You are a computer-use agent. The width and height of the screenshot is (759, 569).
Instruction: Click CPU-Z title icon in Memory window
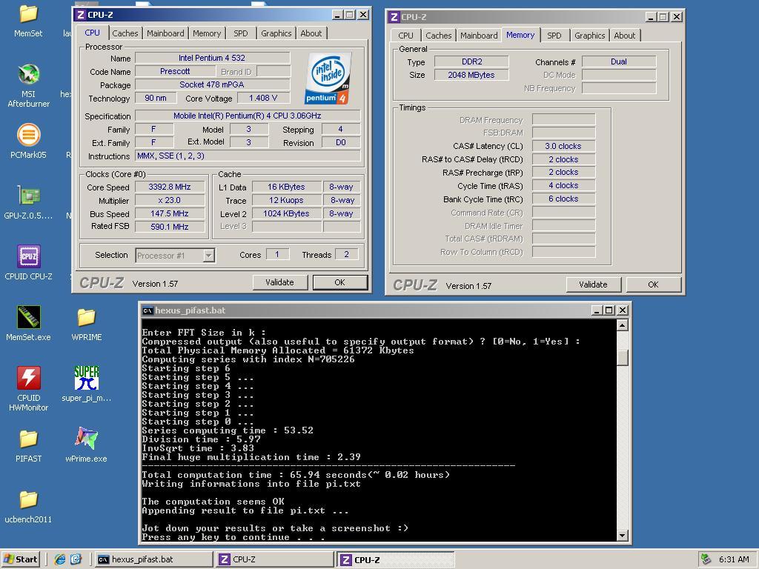[x=394, y=17]
